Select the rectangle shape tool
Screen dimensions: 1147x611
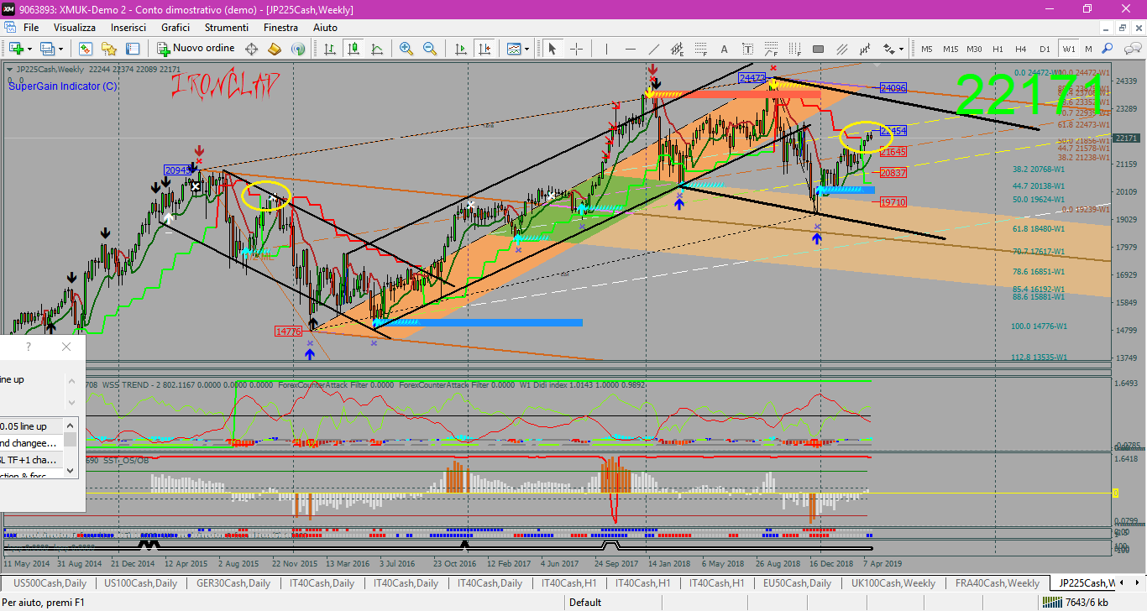click(x=818, y=49)
